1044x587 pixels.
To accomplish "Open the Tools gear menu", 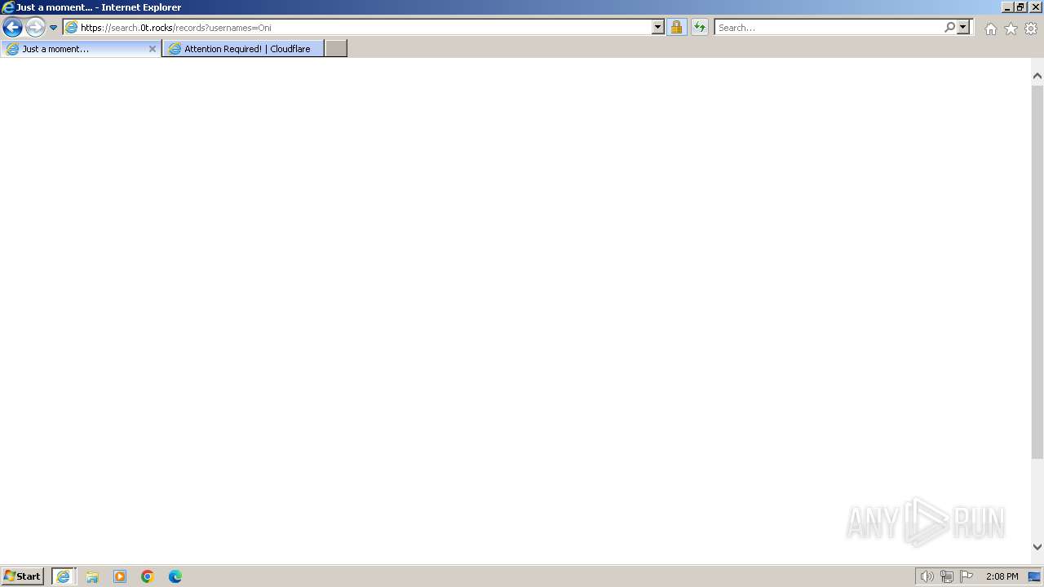I will pyautogui.click(x=1031, y=29).
